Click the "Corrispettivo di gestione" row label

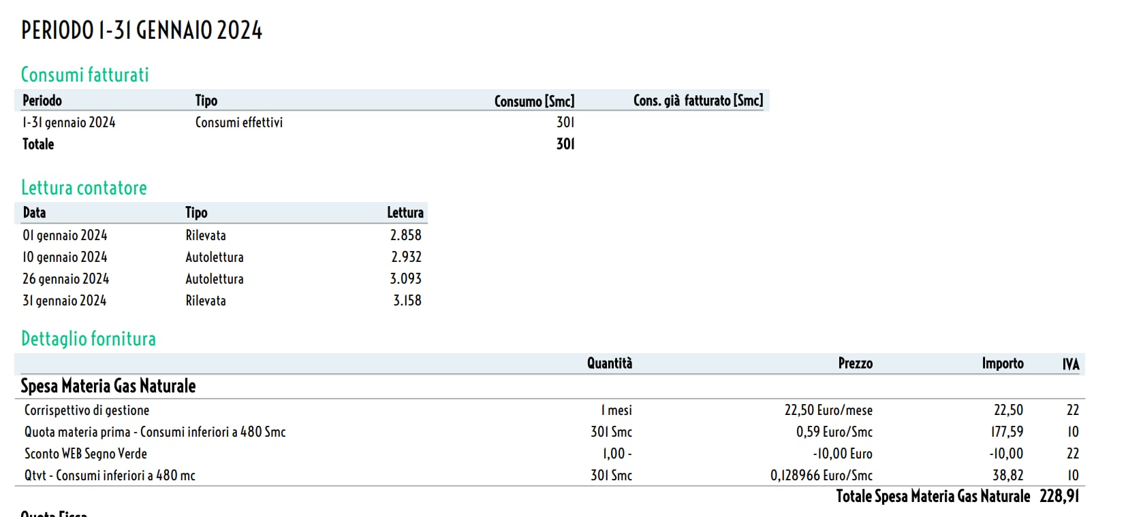(87, 410)
